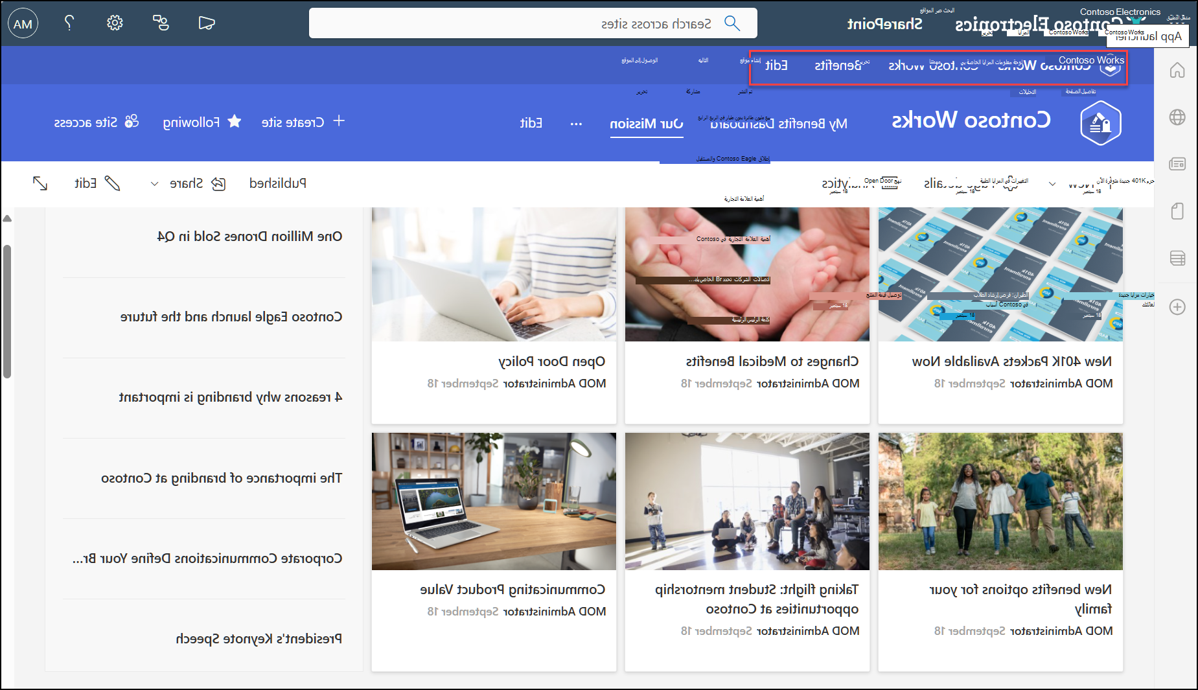Open My Benefit Dashboard navigation item

(779, 123)
